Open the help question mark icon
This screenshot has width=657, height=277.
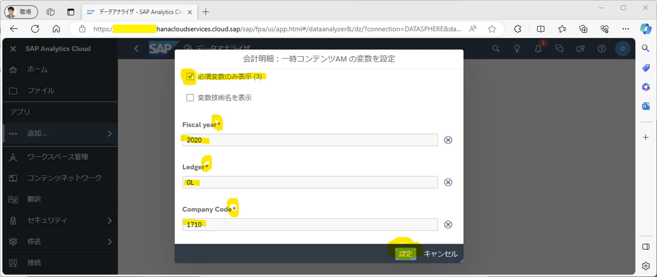pyautogui.click(x=602, y=49)
